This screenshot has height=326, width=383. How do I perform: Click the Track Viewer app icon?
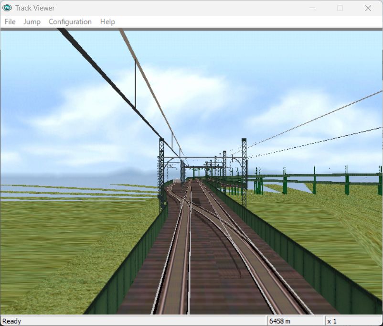coord(7,8)
